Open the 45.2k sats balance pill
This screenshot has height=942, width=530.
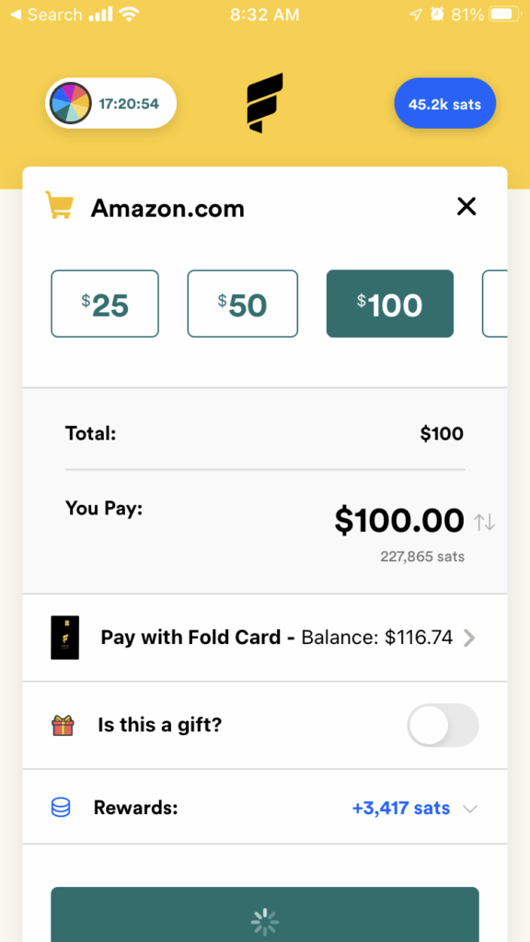444,103
